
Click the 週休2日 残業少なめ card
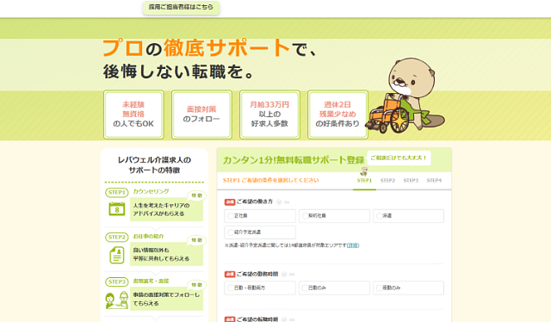pos(337,115)
